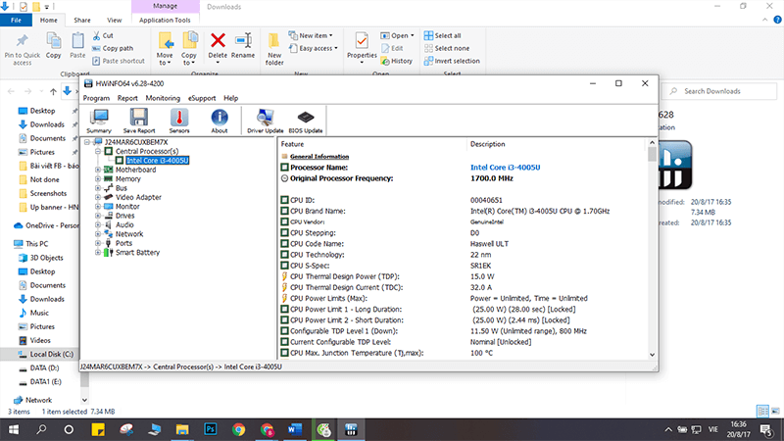The width and height of the screenshot is (784, 441).
Task: Open Word from the taskbar
Action: tap(295, 429)
